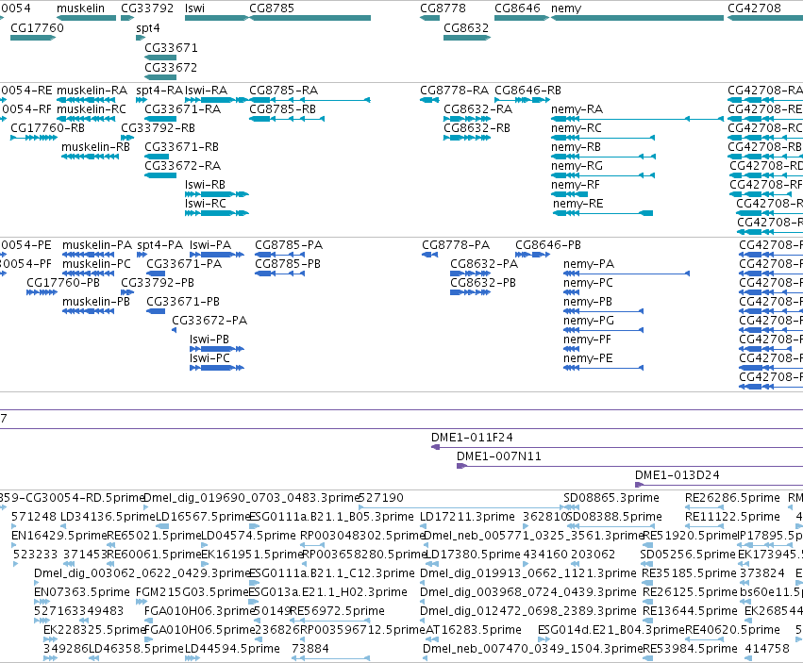Viewport: 803px width, 663px height.
Task: Open transcript Iswi-RC
Action: pyautogui.click(x=217, y=213)
